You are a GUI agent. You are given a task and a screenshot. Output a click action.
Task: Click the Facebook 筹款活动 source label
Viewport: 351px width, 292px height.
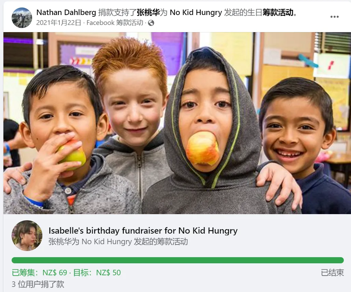[115, 23]
